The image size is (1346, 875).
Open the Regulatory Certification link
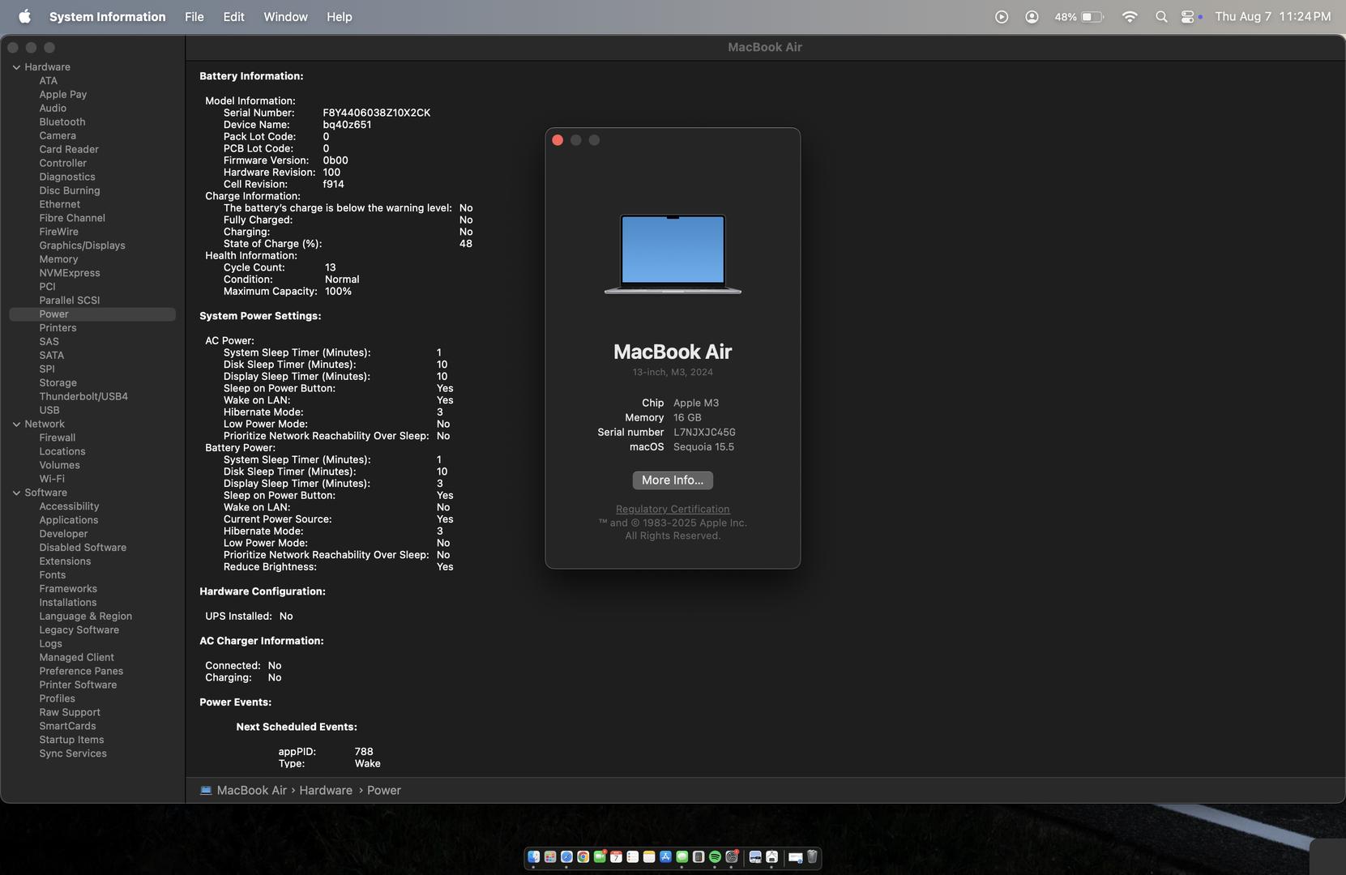click(x=673, y=509)
